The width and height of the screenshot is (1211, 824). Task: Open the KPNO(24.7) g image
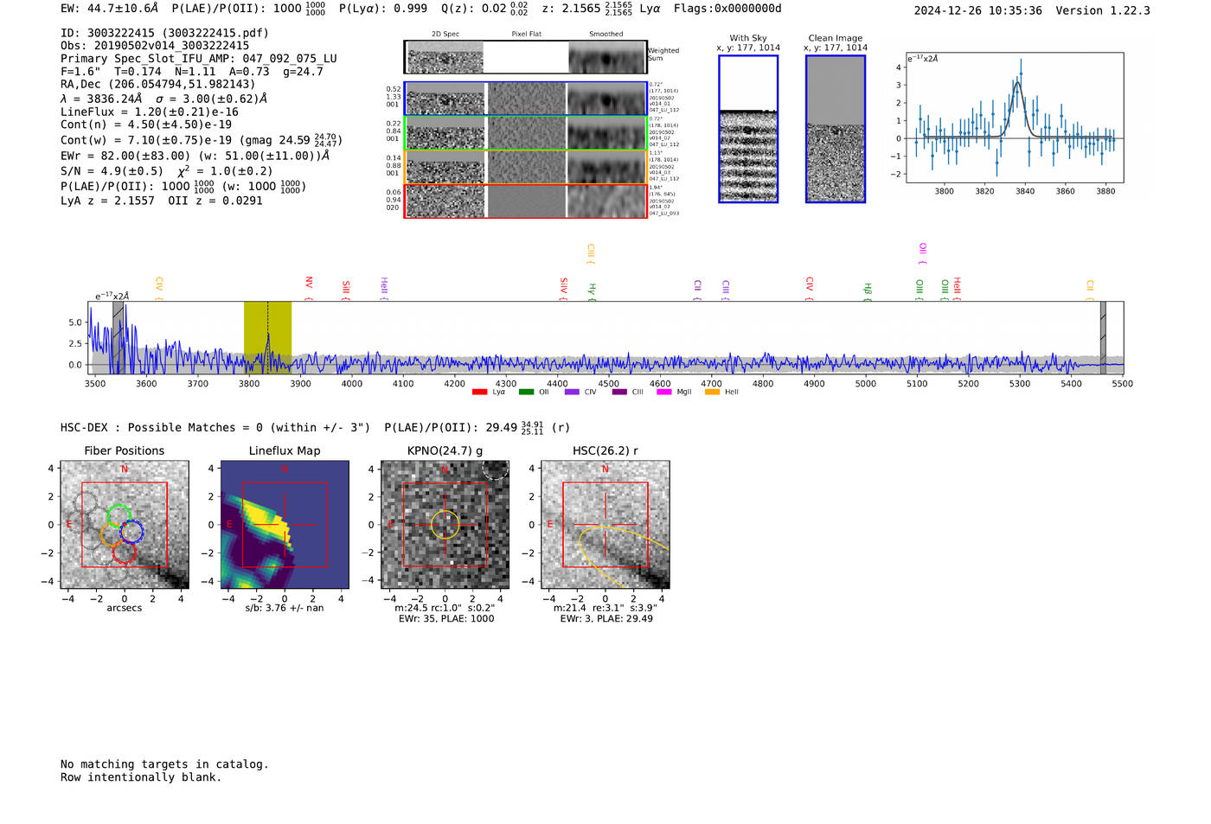tap(445, 525)
